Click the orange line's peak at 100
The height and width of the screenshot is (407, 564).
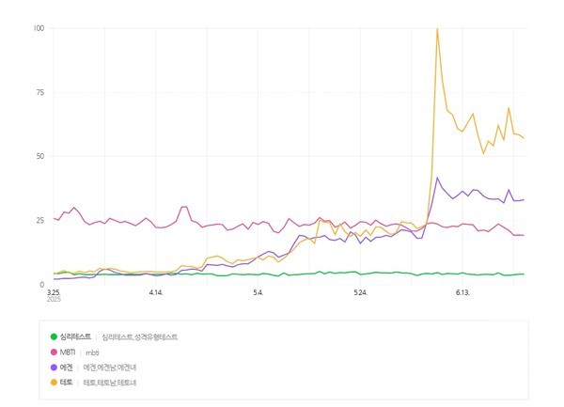tap(437, 29)
